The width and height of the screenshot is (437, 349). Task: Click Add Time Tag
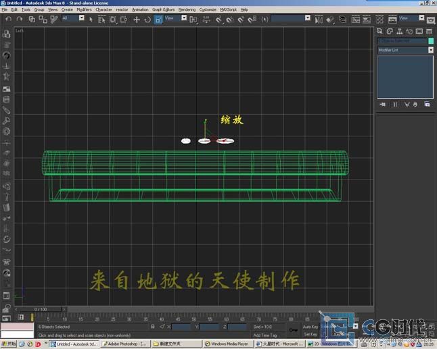(x=265, y=335)
